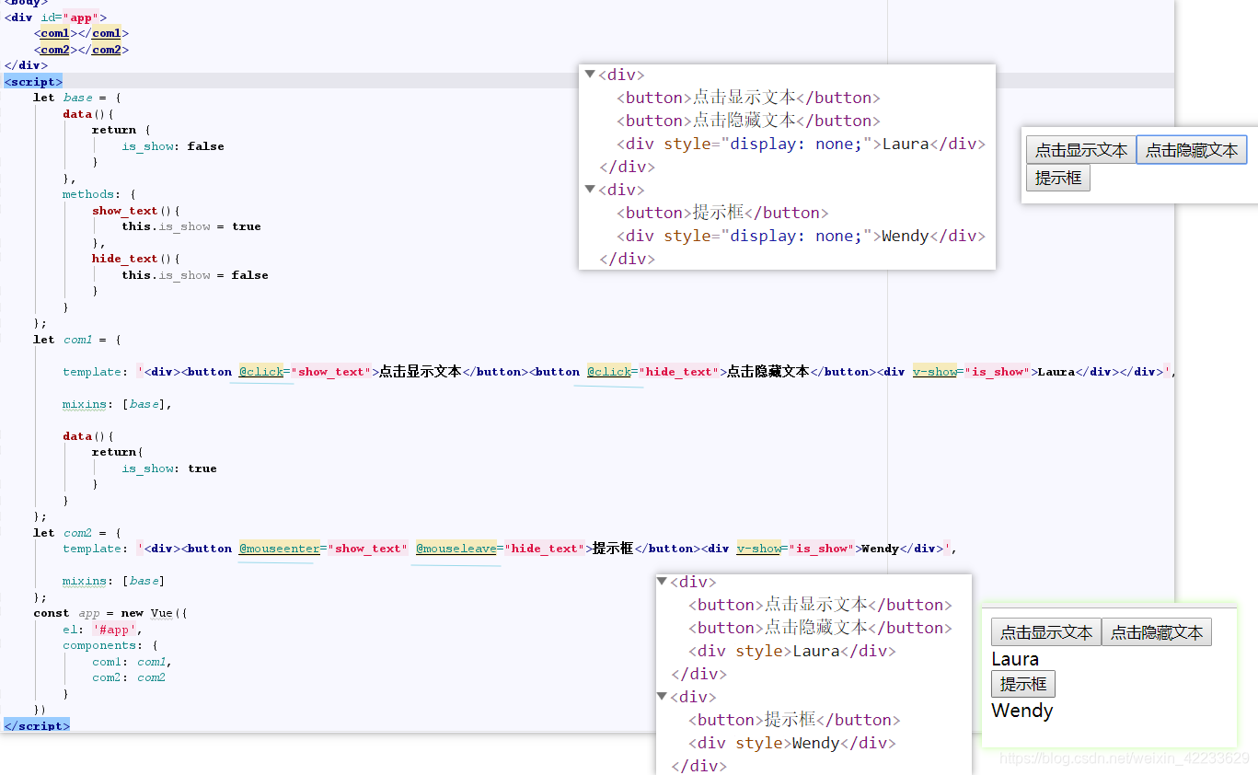Click the <com1></com1> line in the editor

[81, 33]
